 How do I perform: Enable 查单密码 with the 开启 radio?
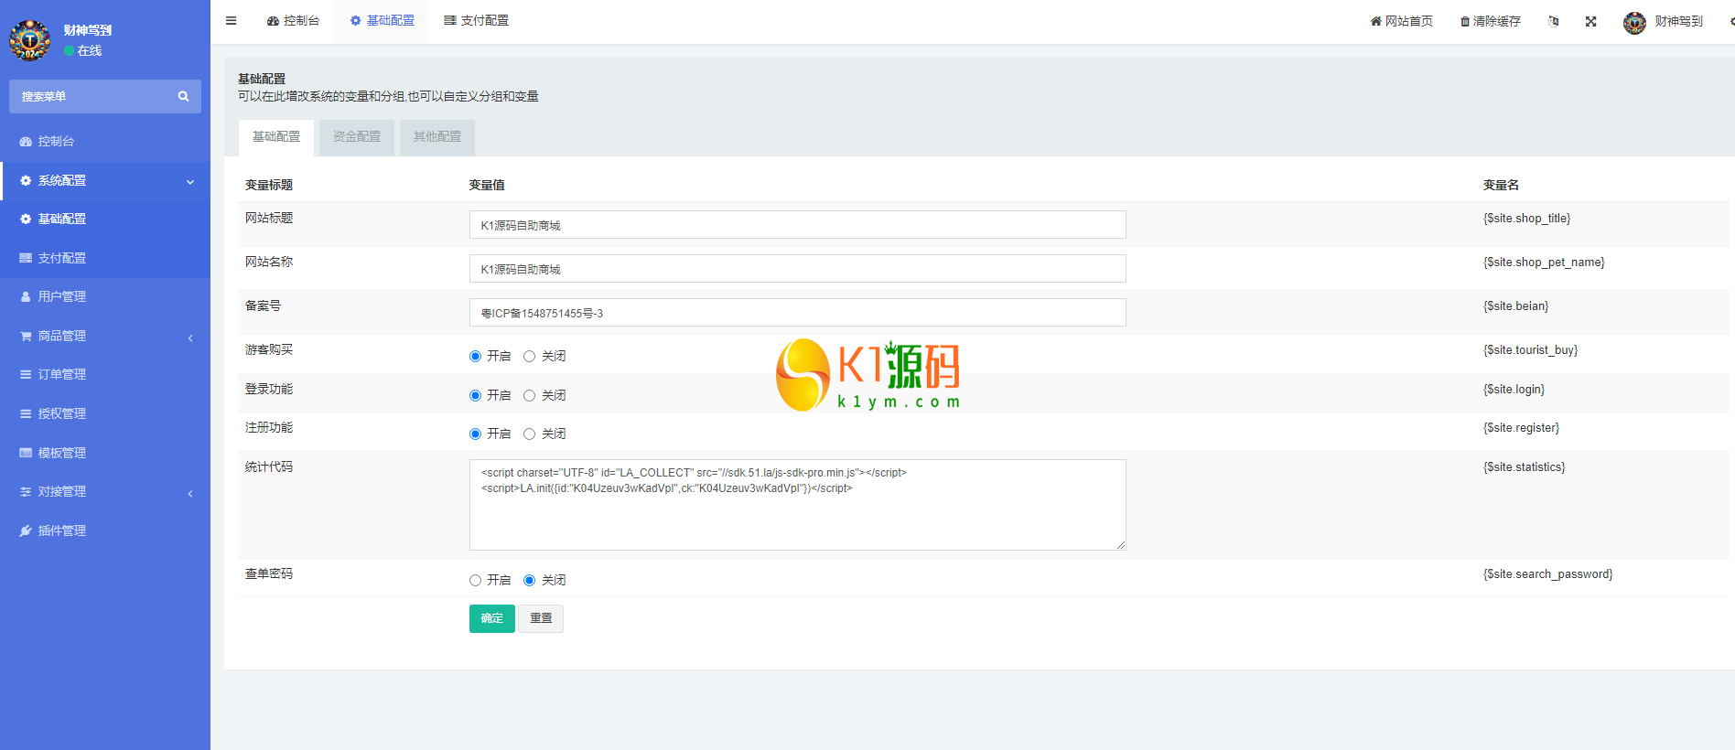475,581
